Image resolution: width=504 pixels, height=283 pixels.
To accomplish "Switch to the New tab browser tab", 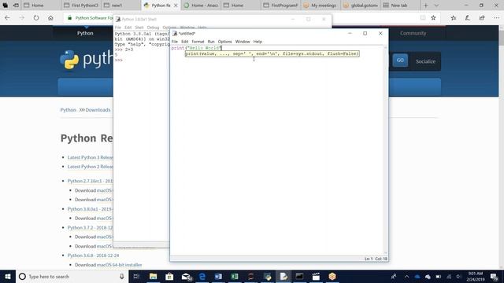I will (x=400, y=6).
